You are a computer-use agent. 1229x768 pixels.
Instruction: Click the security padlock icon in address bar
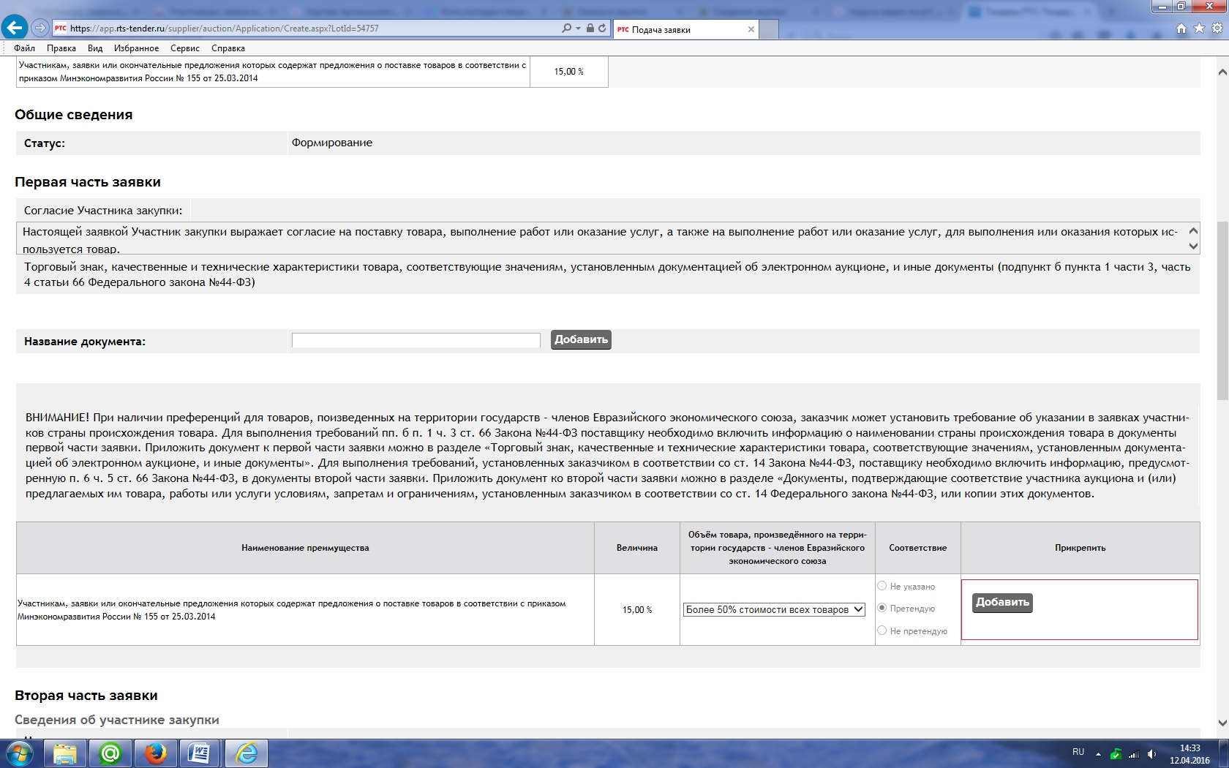click(x=590, y=29)
